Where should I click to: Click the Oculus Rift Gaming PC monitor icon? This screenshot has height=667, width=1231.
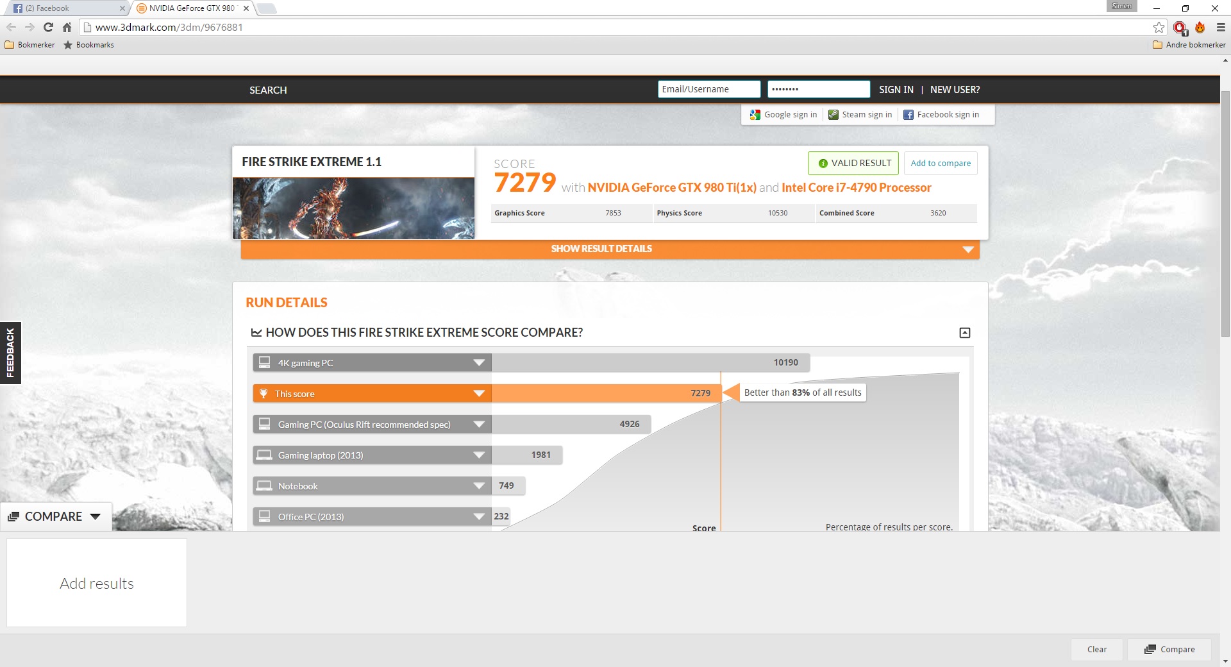tap(264, 424)
